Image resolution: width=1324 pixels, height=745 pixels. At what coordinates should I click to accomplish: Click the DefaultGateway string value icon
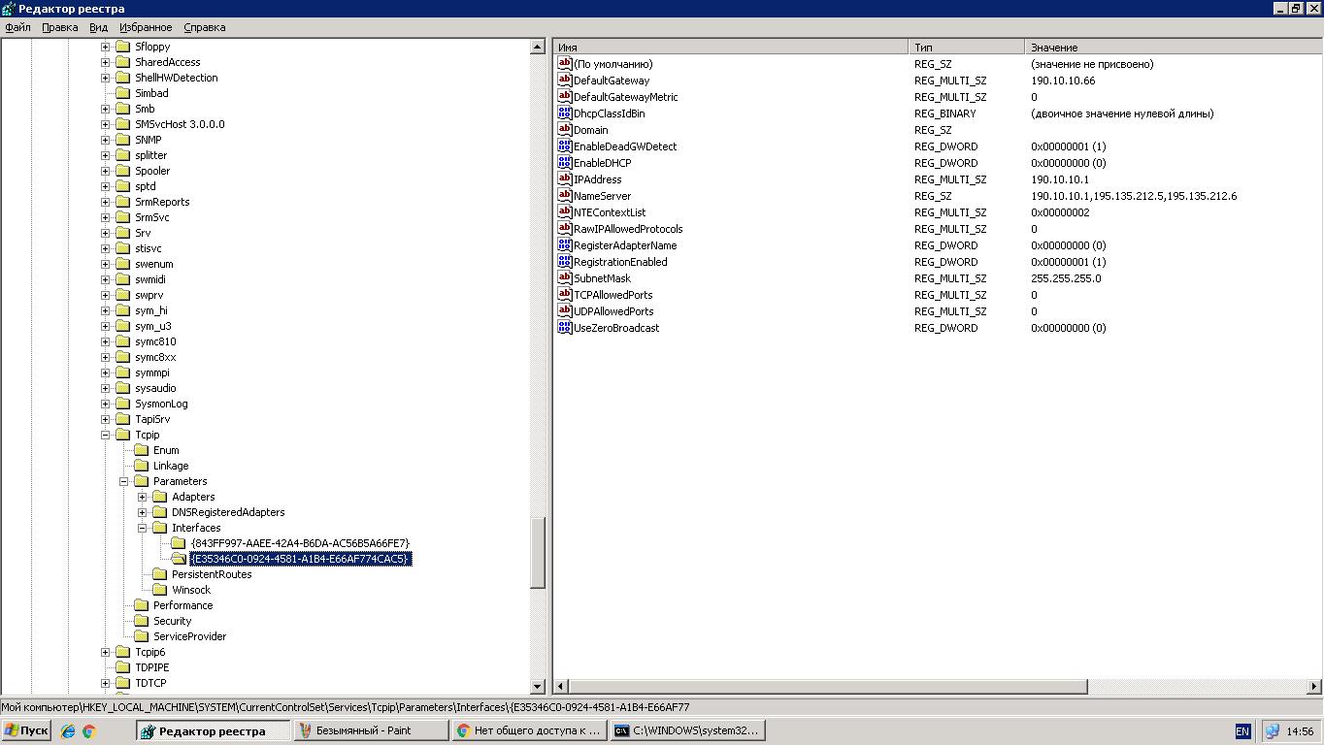click(x=565, y=81)
